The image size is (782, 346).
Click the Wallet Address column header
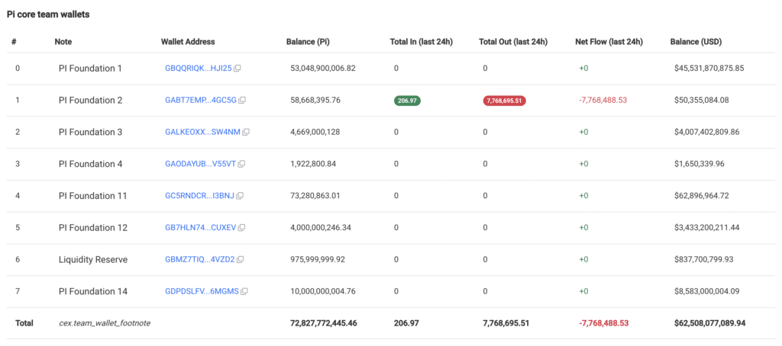(188, 42)
